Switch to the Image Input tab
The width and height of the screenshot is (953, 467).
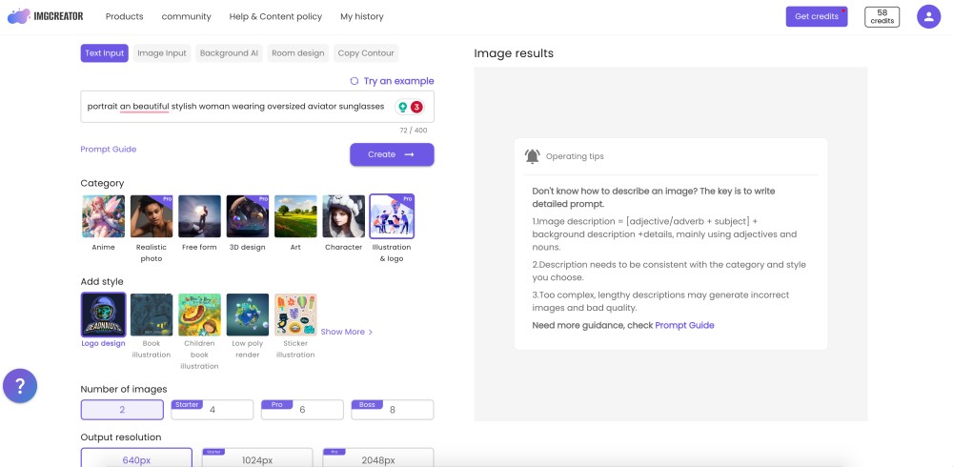pos(162,53)
